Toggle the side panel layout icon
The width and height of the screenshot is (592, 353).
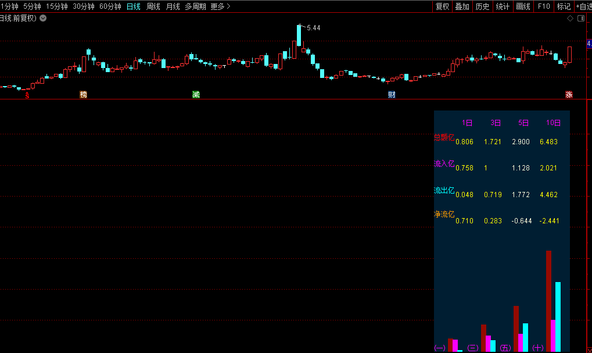click(x=581, y=19)
